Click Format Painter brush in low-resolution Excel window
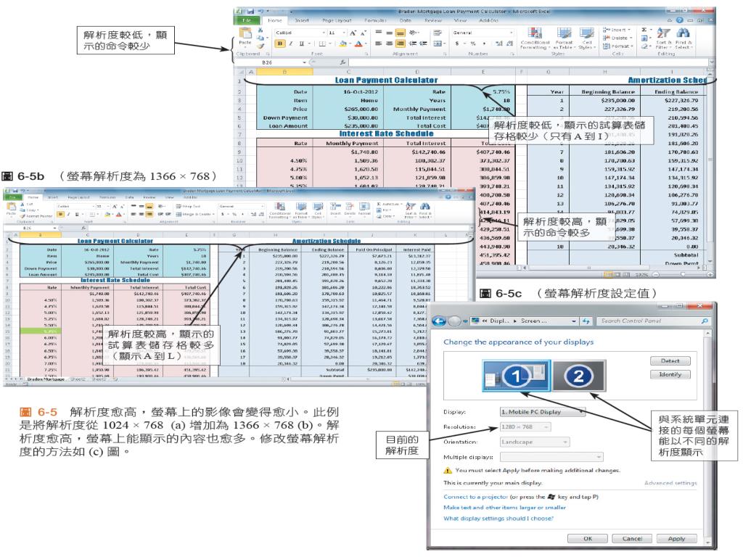The width and height of the screenshot is (743, 557). (x=260, y=46)
